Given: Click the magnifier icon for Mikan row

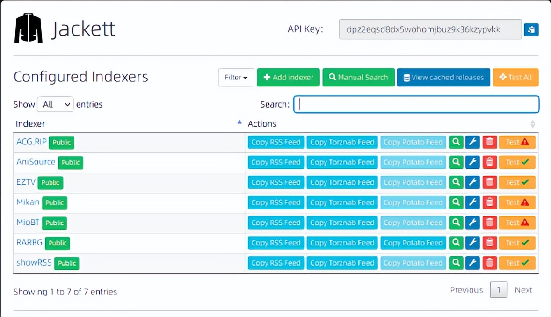Looking at the screenshot, I should pyautogui.click(x=456, y=202).
